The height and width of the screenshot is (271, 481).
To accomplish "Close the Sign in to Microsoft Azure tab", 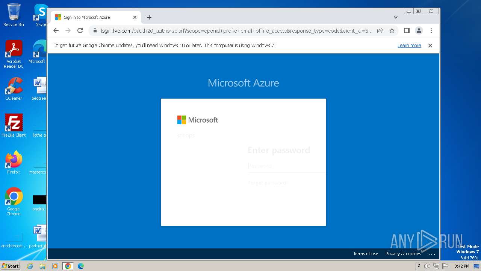I will (x=135, y=17).
